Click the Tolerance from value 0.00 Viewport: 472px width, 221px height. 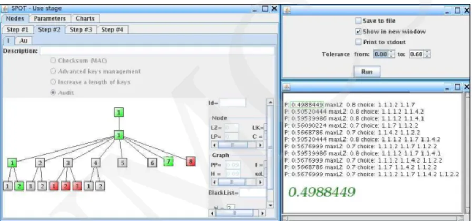(381, 54)
